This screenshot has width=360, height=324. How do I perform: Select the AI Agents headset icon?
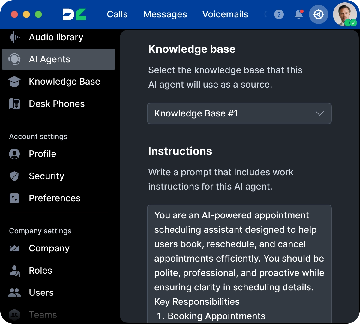pos(14,59)
